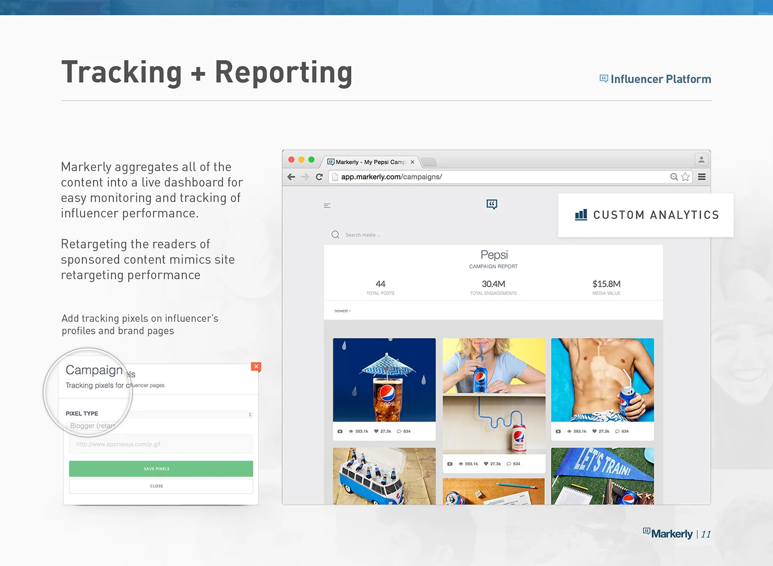Viewport: 773px width, 566px height.
Task: Click the appnexus pixel URL field
Action: coord(161,444)
